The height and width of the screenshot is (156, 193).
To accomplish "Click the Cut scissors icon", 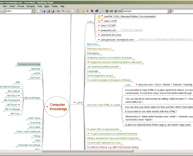I will (68, 11).
